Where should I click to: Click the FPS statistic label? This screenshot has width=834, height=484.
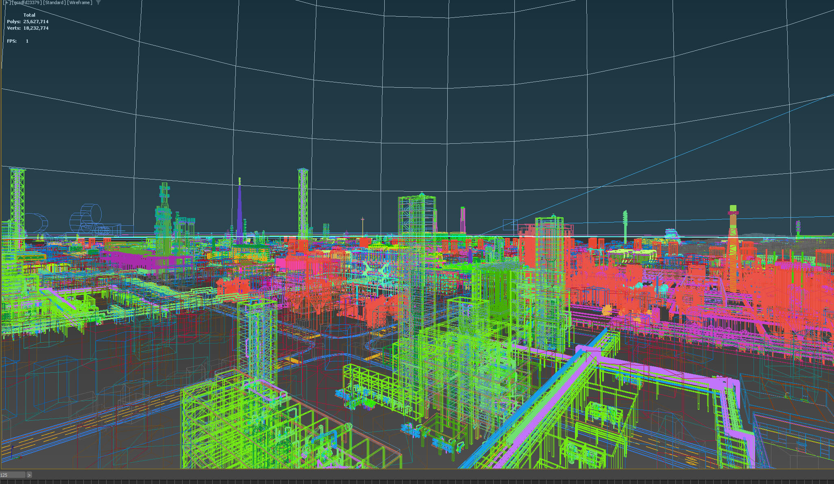(12, 41)
